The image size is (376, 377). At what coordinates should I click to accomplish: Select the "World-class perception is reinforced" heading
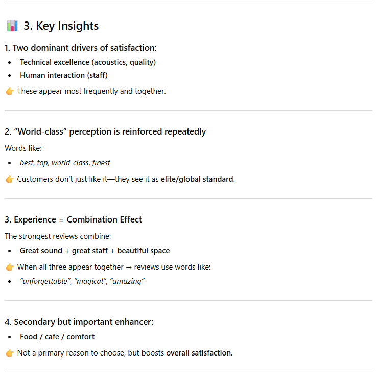[x=105, y=131]
